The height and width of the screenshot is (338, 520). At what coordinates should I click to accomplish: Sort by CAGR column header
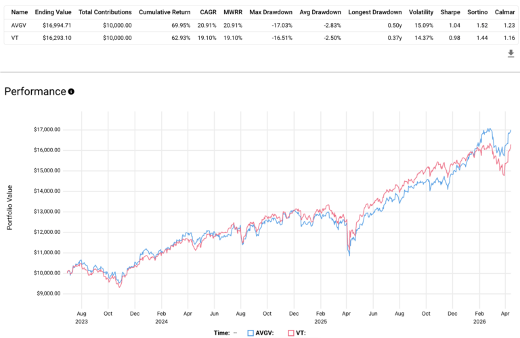(x=209, y=12)
